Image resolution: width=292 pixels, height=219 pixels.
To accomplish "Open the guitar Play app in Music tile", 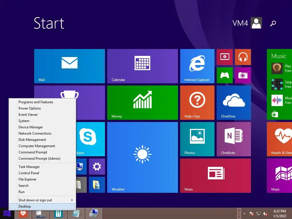I will click(277, 68).
